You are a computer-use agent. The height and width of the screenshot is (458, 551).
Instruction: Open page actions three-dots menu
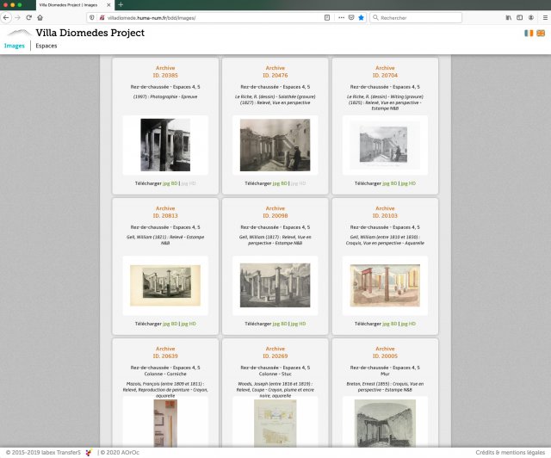[341, 17]
